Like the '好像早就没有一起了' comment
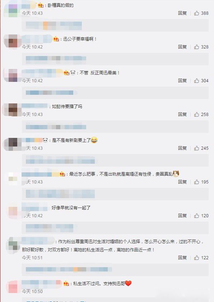Image resolution: width=214 pixels, height=302 pixels. [196, 215]
